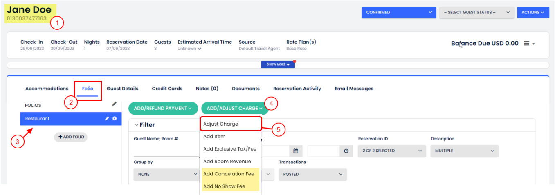The image size is (555, 195).
Task: Edit the Restaurant folio using its pencil icon
Action: [x=107, y=119]
